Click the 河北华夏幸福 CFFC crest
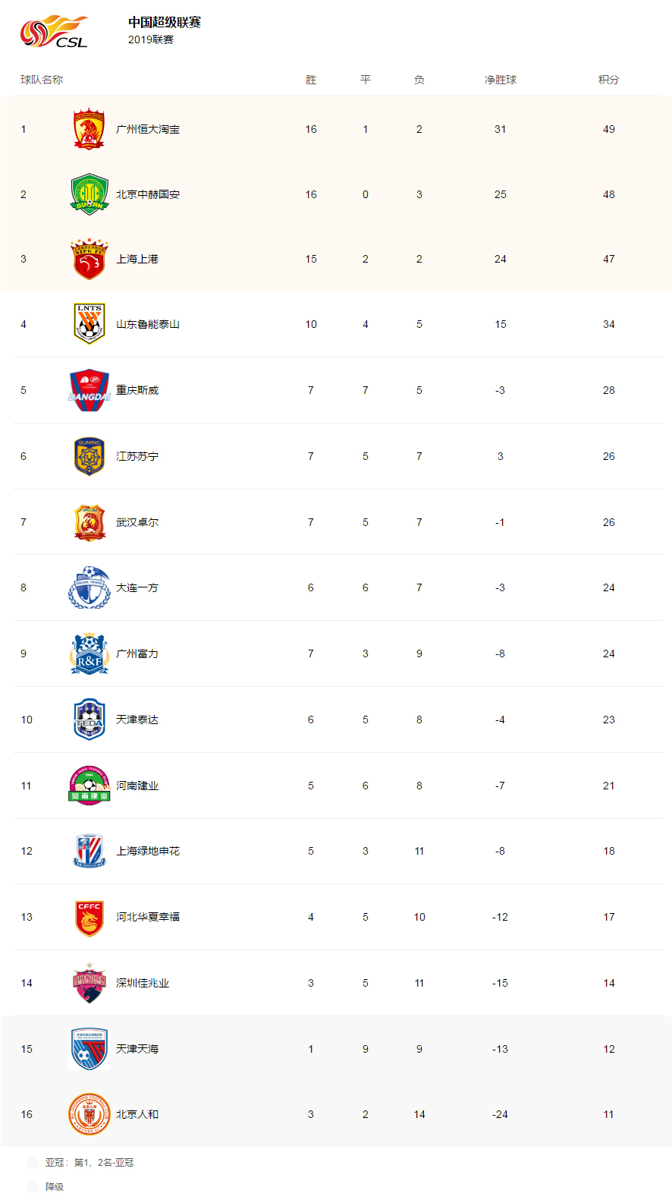This screenshot has width=672, height=1203. pyautogui.click(x=89, y=917)
